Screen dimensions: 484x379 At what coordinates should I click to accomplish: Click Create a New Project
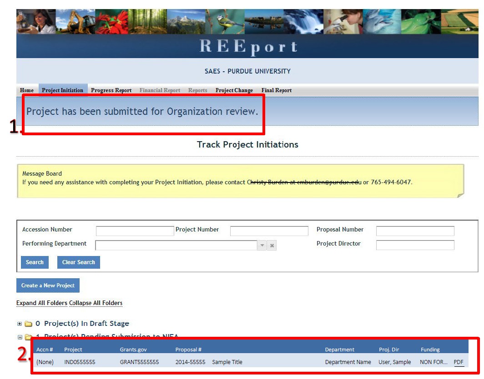[48, 285]
